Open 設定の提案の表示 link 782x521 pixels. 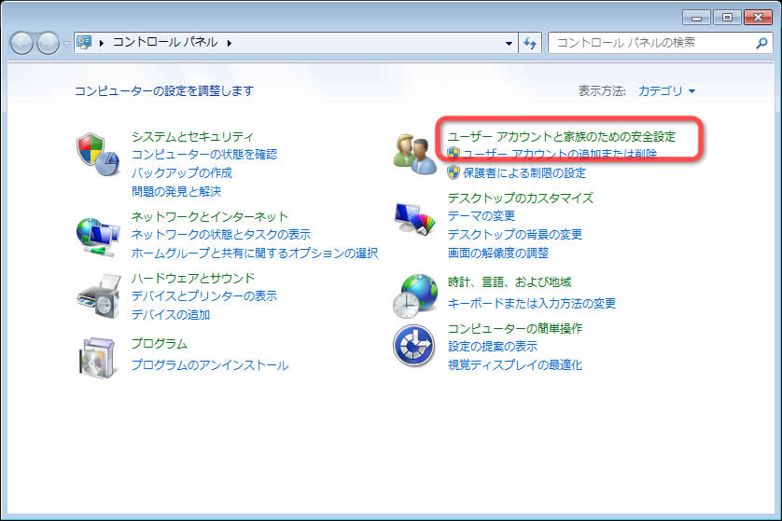pyautogui.click(x=492, y=346)
